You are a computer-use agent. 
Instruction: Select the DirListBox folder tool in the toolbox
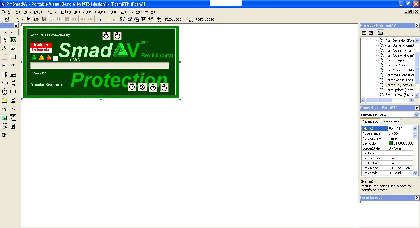[x=4, y=100]
